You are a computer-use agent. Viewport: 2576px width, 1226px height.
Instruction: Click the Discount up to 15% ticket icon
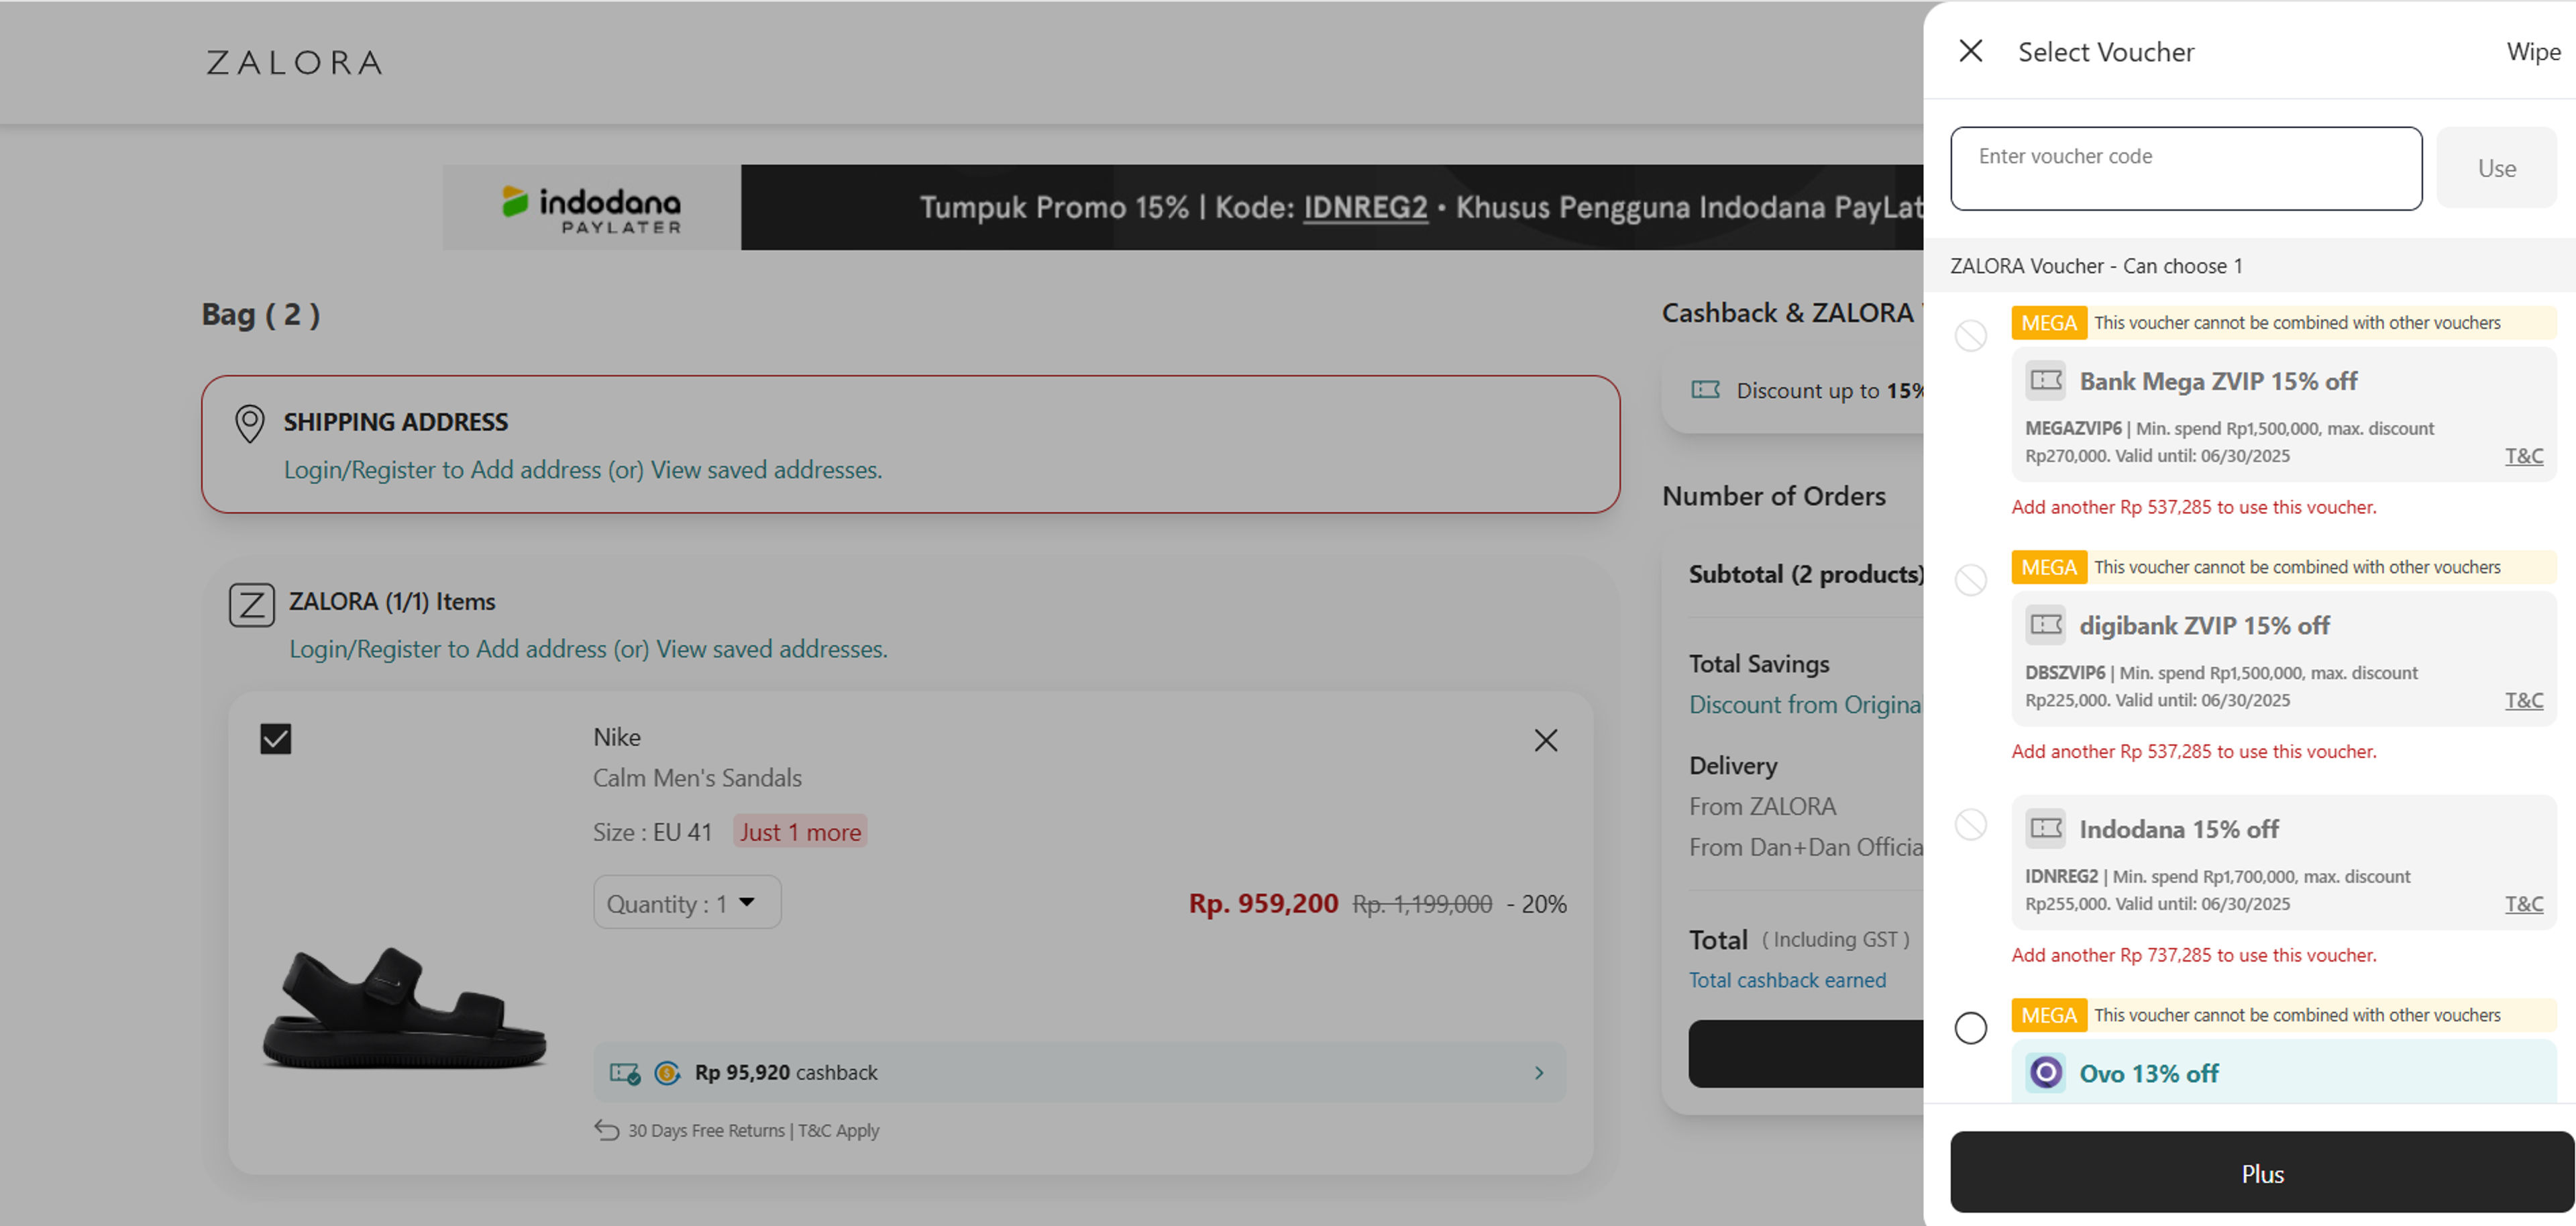(x=1705, y=390)
